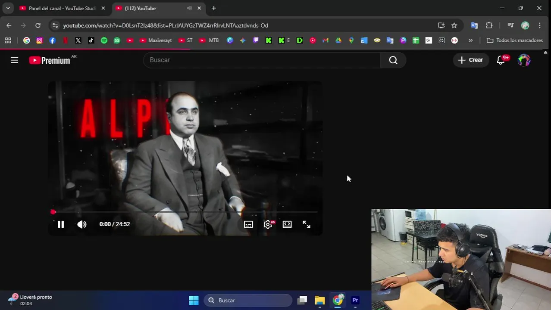Open the Todos los marcadores folder
The height and width of the screenshot is (310, 551).
pyautogui.click(x=515, y=40)
